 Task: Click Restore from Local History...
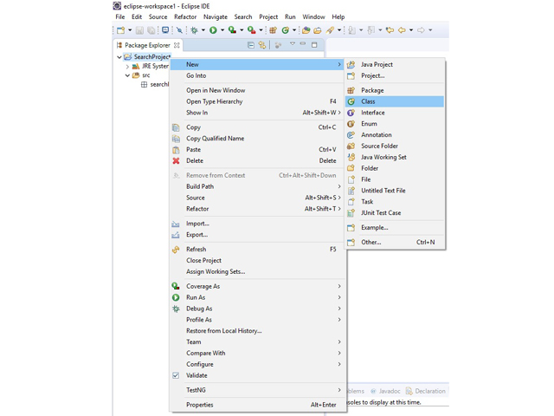257,331
